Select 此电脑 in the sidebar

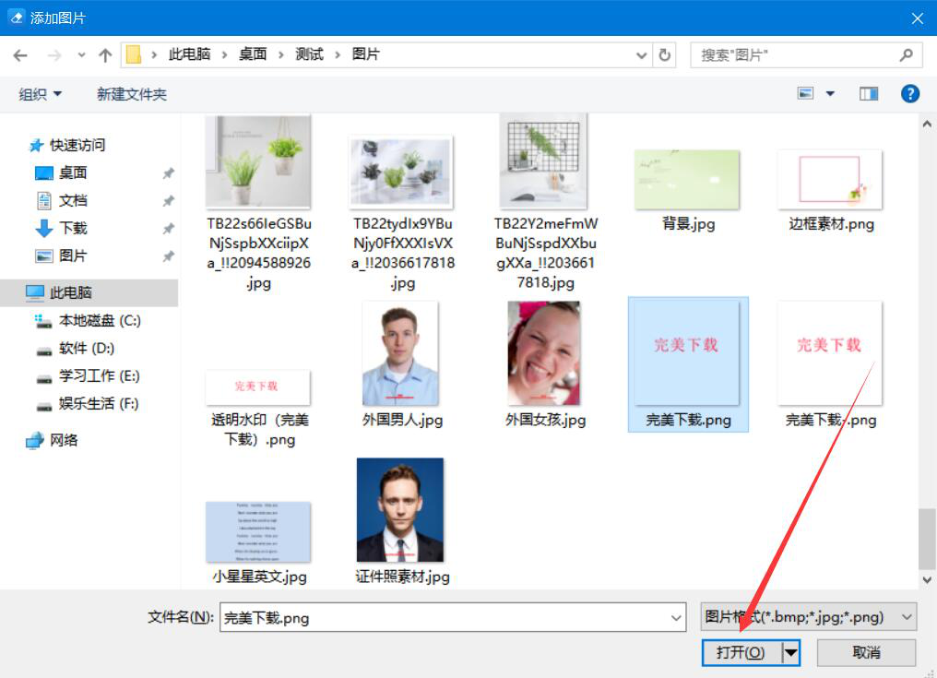(x=89, y=292)
